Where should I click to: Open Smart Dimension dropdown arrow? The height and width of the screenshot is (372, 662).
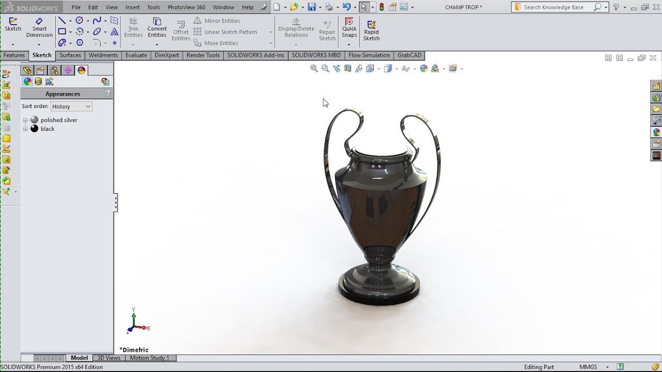pyautogui.click(x=39, y=44)
